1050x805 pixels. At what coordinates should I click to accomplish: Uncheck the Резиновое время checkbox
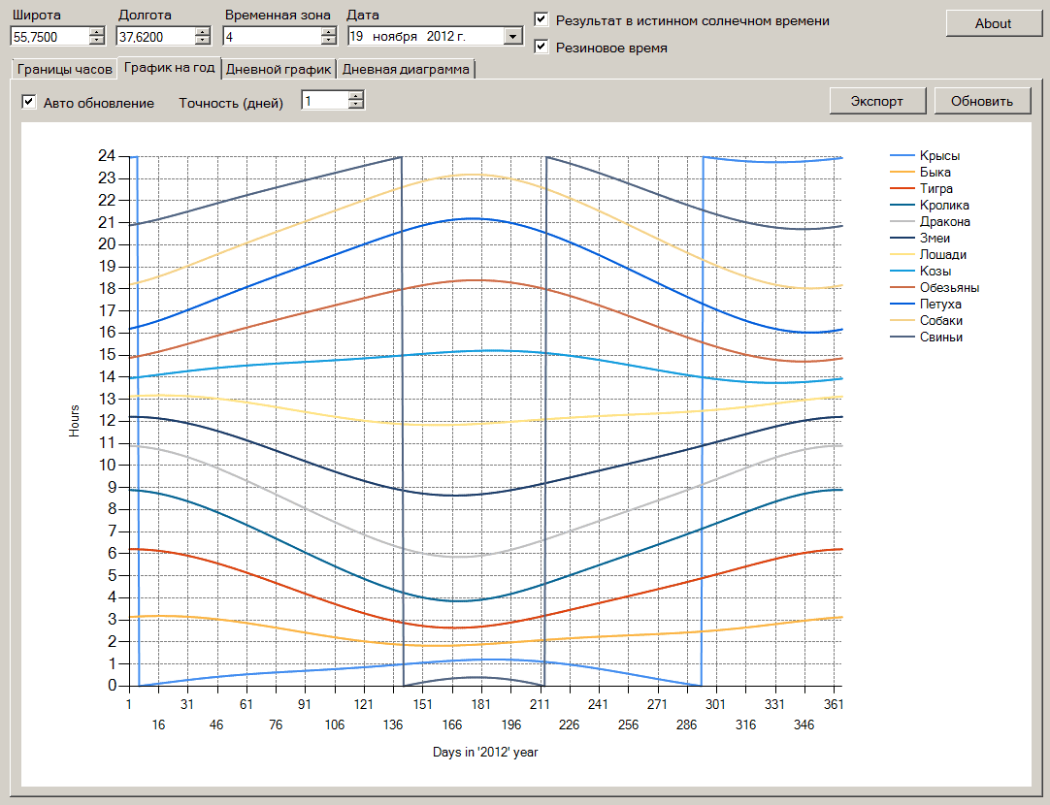point(541,48)
